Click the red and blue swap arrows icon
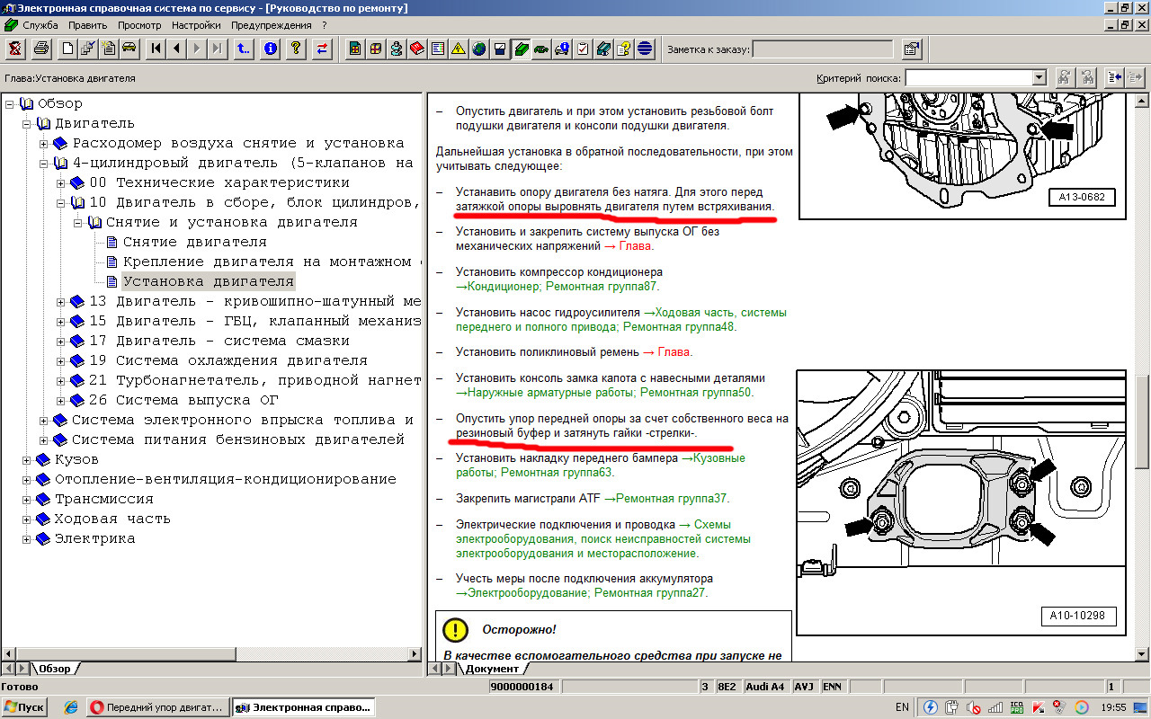1151x719 pixels. point(321,49)
